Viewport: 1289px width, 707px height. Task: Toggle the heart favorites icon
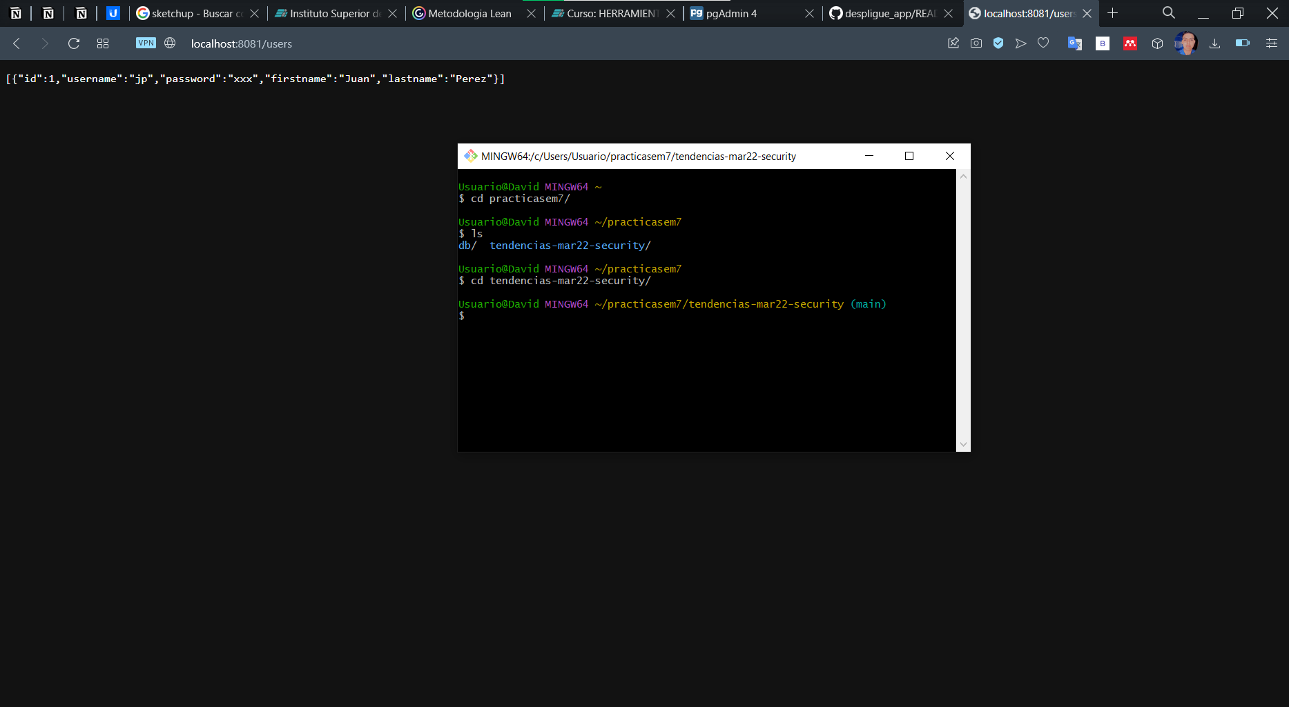tap(1043, 43)
